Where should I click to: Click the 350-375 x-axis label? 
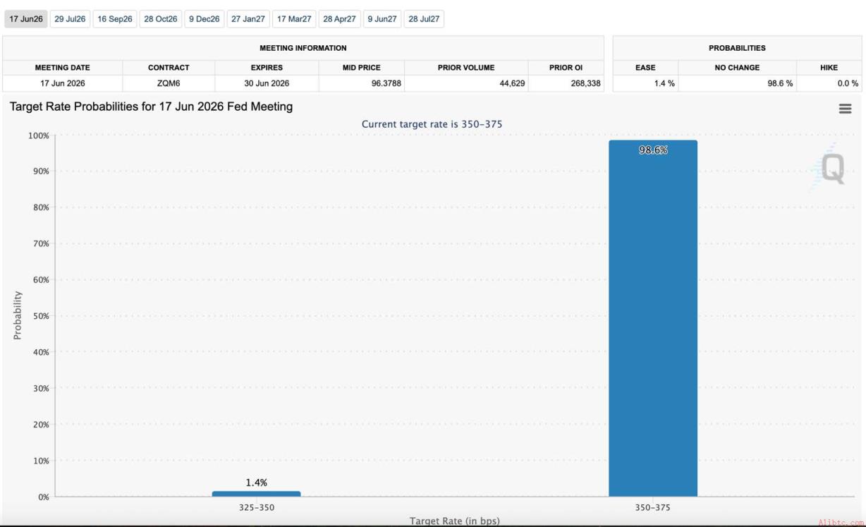(x=653, y=507)
